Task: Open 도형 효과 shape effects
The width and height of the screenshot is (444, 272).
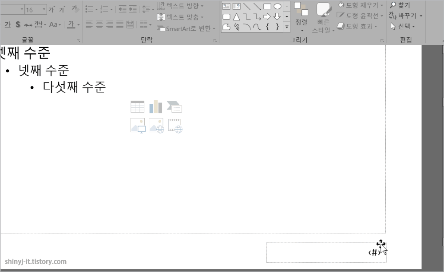Action: click(x=357, y=26)
